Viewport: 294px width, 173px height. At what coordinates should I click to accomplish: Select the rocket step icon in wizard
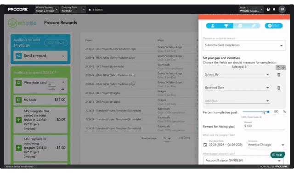(x=254, y=26)
